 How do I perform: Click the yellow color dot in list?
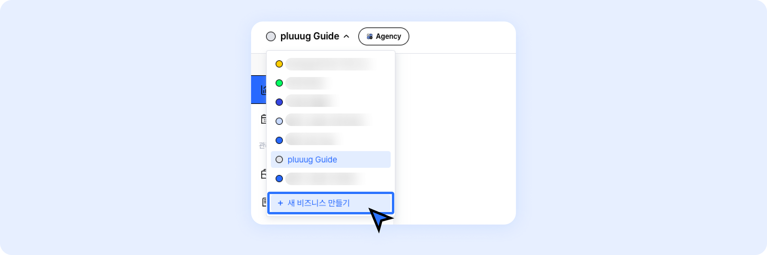click(279, 64)
